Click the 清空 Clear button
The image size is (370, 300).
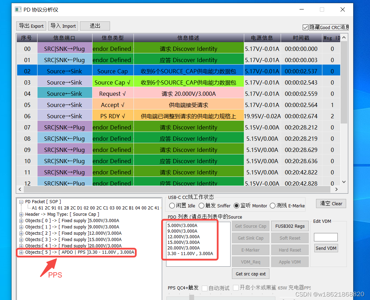(x=331, y=204)
